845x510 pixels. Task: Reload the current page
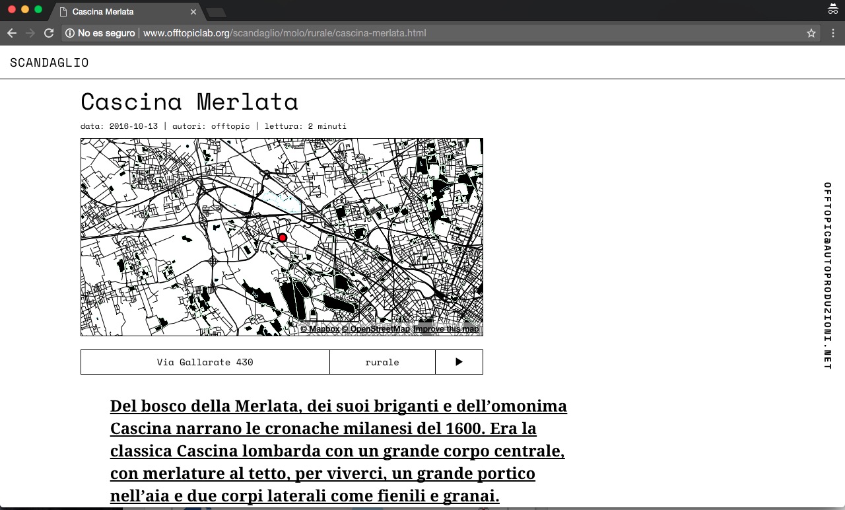pyautogui.click(x=49, y=33)
